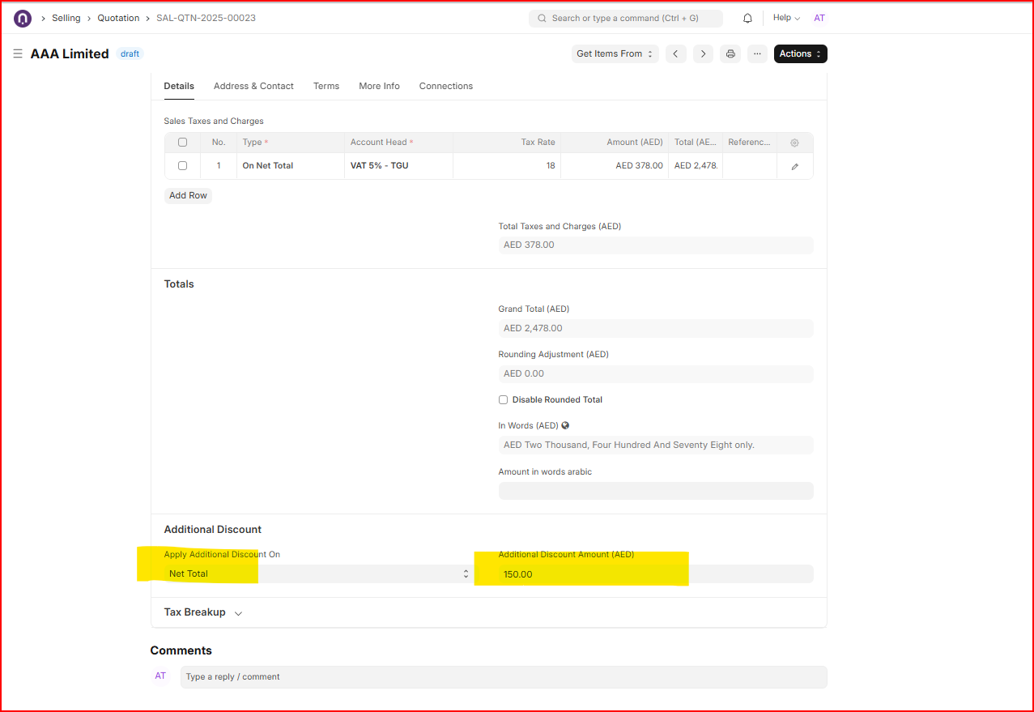Click the Add Row button
The width and height of the screenshot is (1034, 712).
[188, 195]
